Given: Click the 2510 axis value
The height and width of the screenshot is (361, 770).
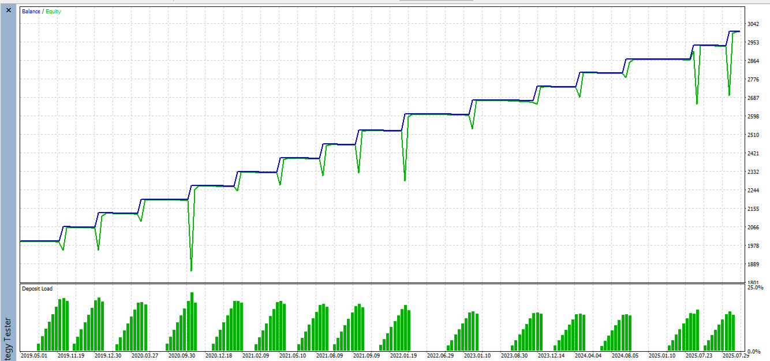Looking at the screenshot, I should coord(753,135).
